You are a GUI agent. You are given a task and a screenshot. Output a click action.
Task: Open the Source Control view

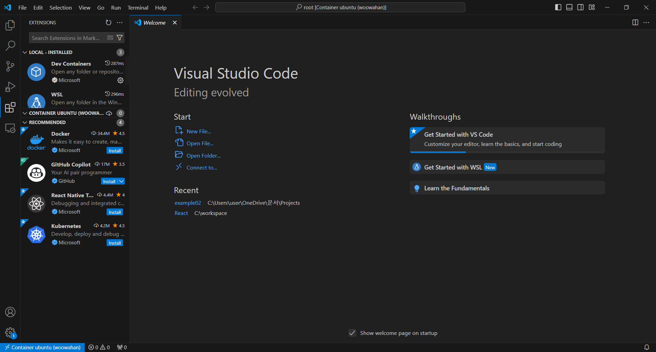(10, 66)
